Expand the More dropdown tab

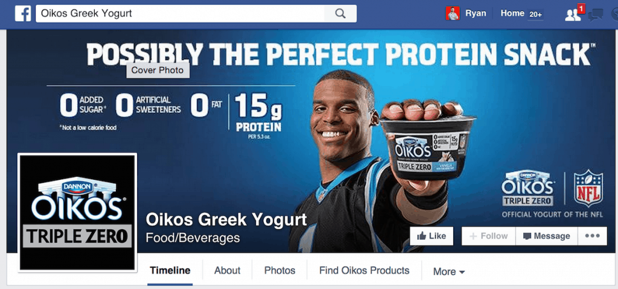click(x=449, y=272)
